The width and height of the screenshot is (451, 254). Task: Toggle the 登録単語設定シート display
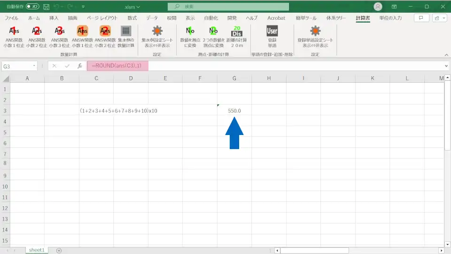click(x=315, y=32)
